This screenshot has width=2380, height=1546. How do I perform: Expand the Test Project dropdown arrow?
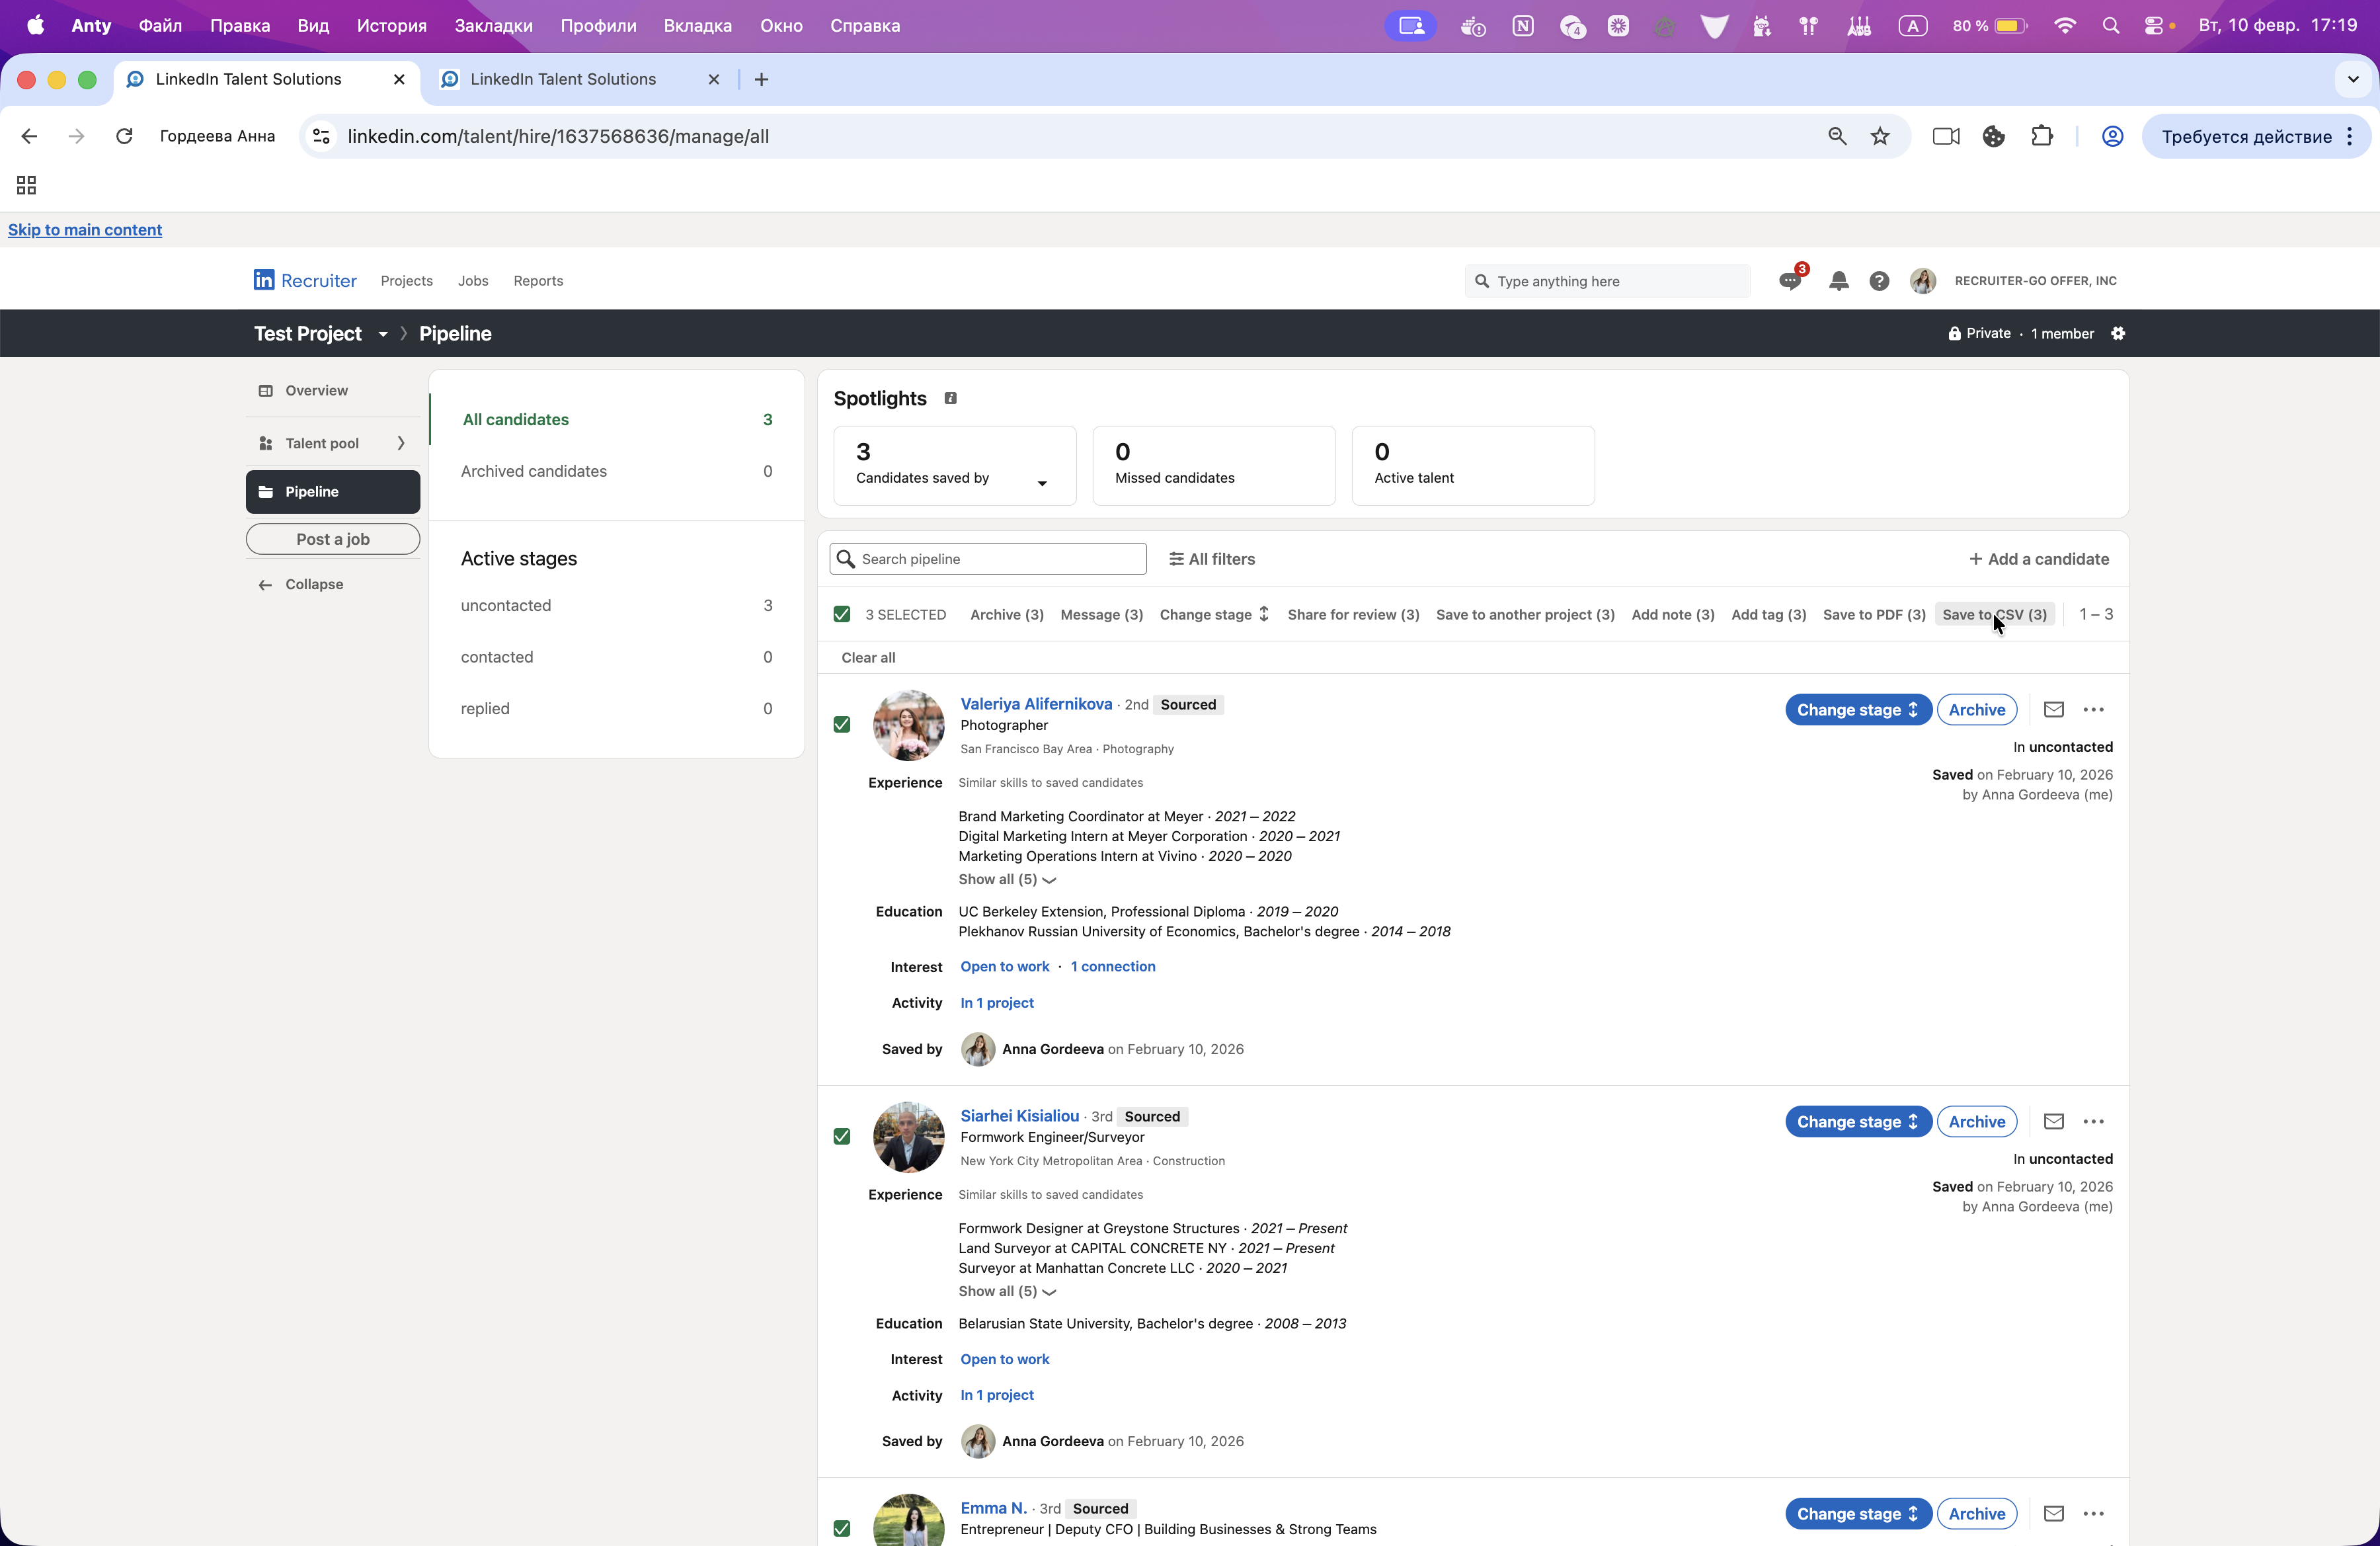382,334
